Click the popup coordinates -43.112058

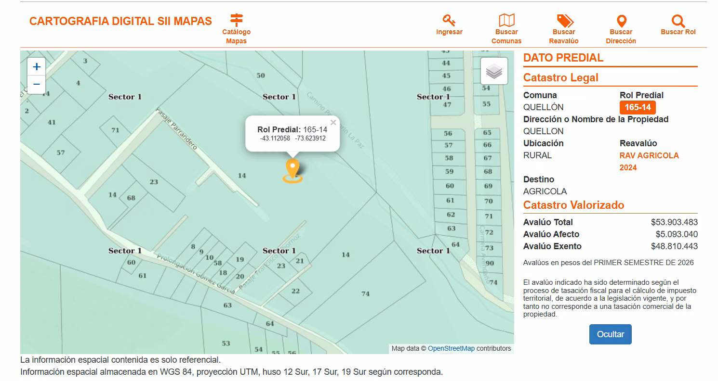275,139
